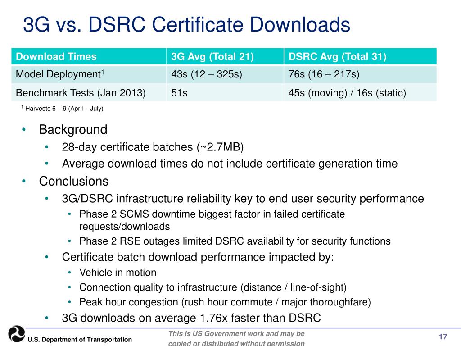Click 'Phase 2 RSE outages limited DSRC' bullet
This screenshot has height=346, width=461.
235,241
